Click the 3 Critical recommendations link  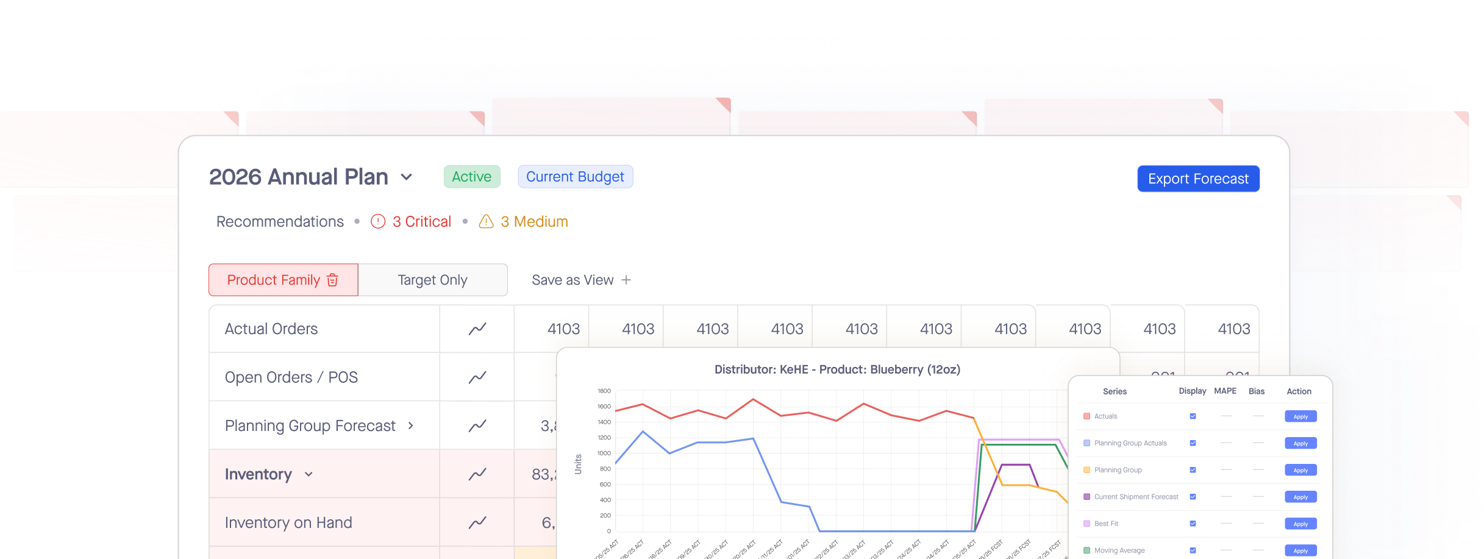pos(422,221)
